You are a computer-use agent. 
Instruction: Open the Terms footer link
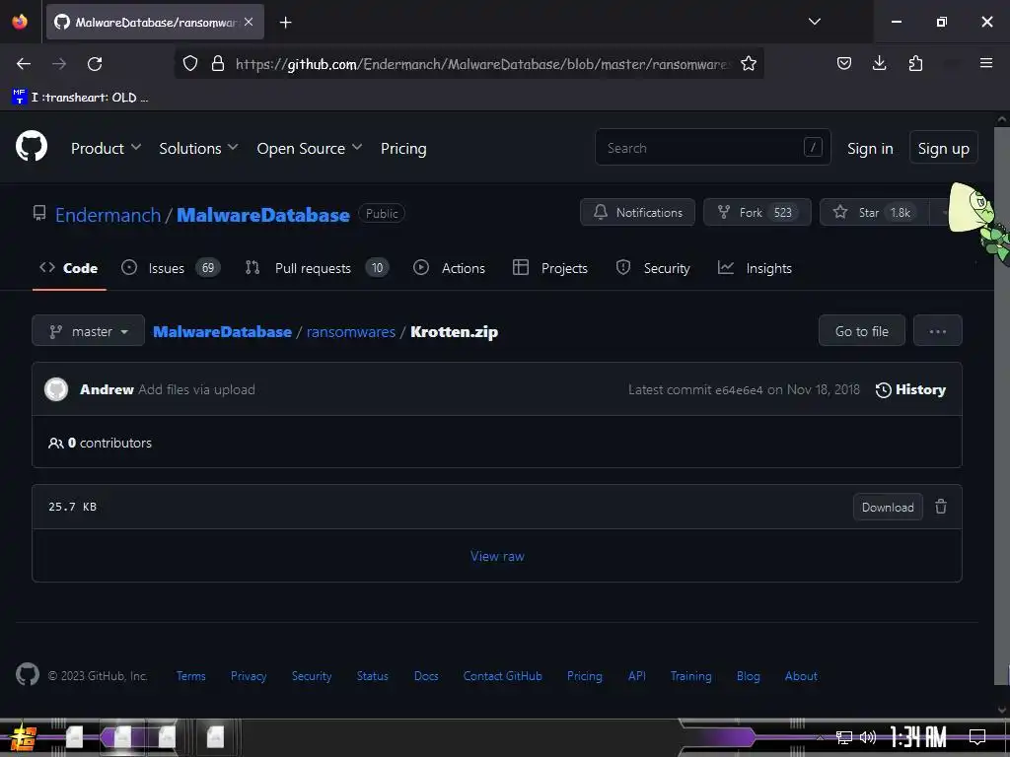tap(190, 676)
